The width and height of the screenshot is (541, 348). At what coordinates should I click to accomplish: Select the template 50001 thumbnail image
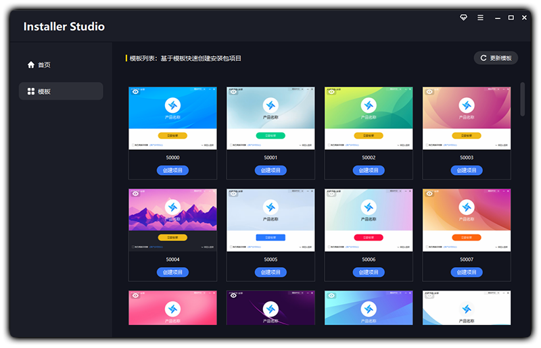pos(270,118)
